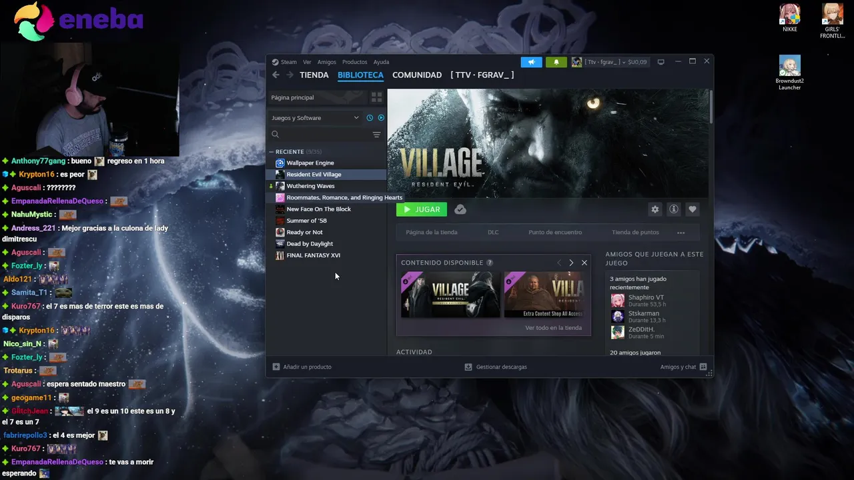854x480 pixels.
Task: Click the cloud sync status icon
Action: [x=460, y=209]
